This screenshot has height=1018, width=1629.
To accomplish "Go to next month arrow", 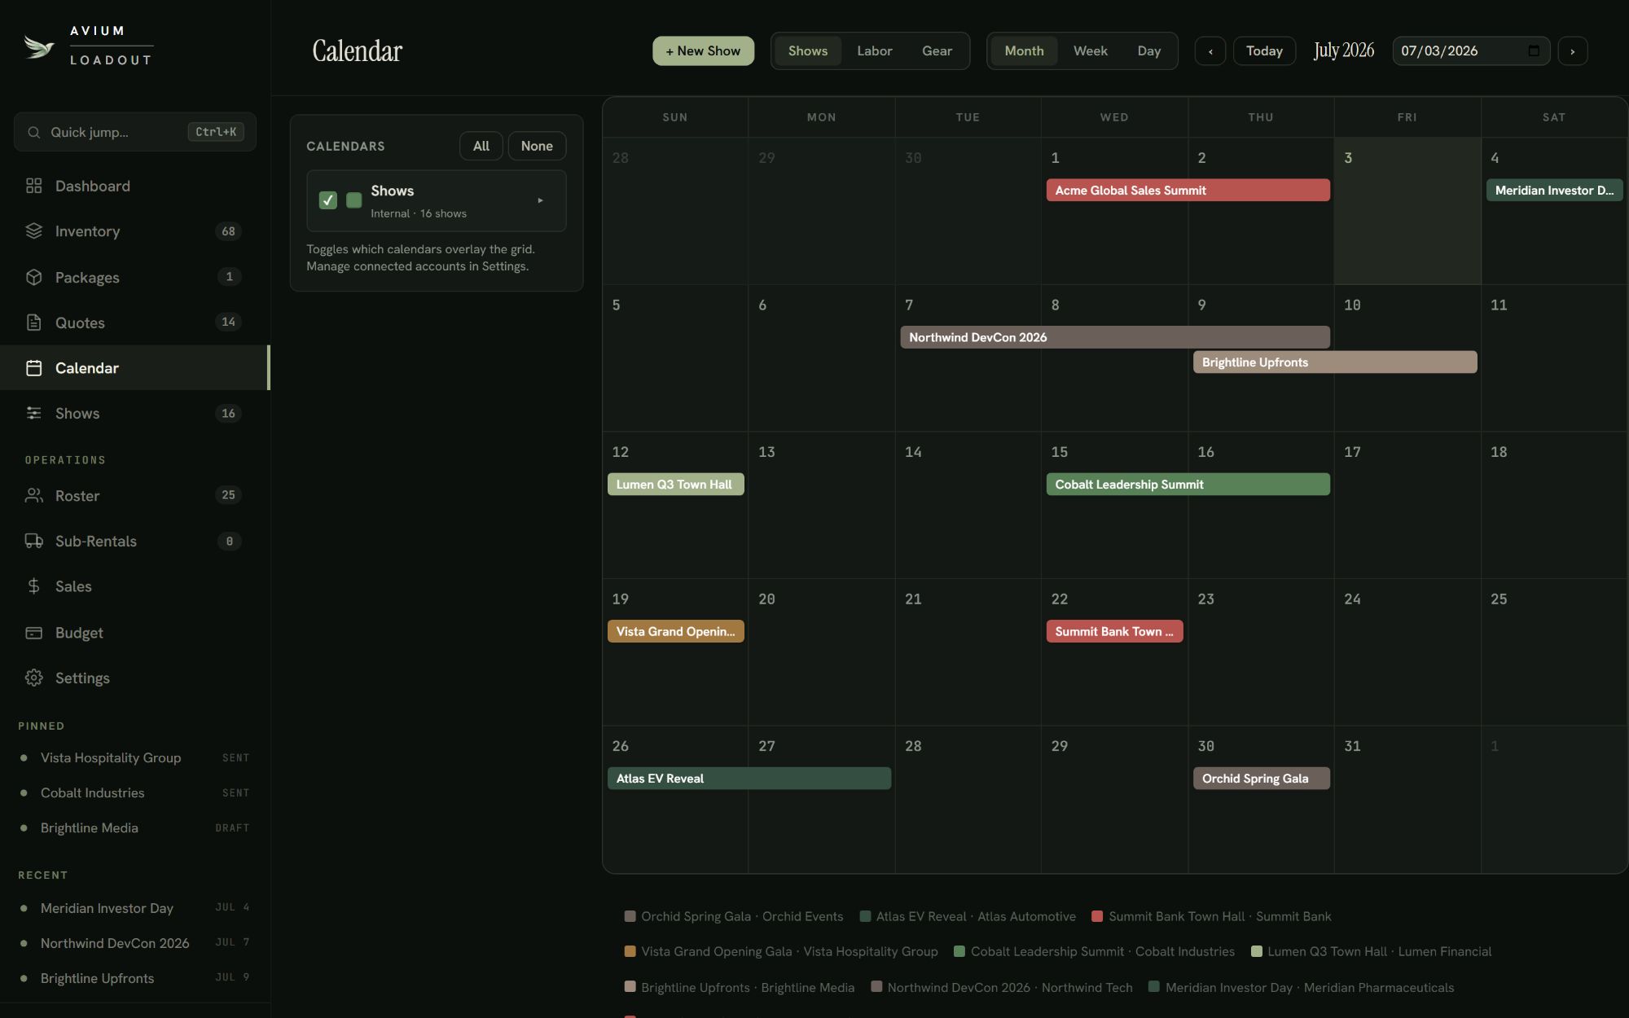I will (x=1573, y=50).
